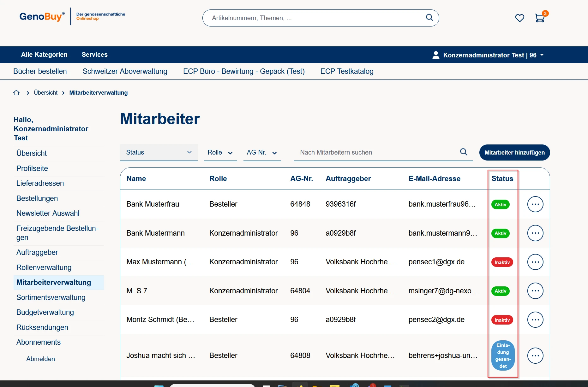Screen dimensions: 588x387
Task: Expand the AG-Nr. filter dropdown
Action: (262, 153)
